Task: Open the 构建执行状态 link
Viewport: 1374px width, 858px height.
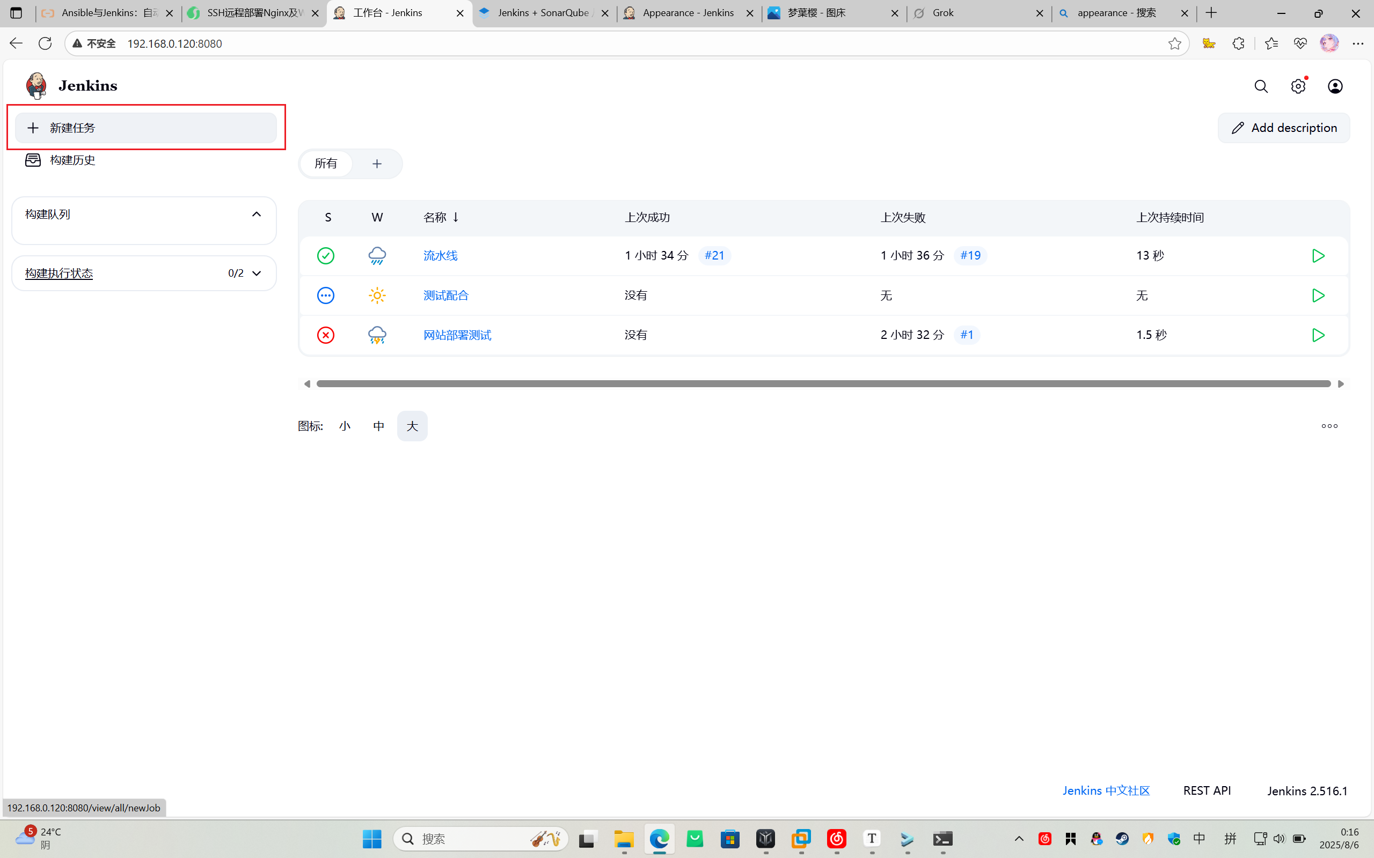Action: pos(59,273)
